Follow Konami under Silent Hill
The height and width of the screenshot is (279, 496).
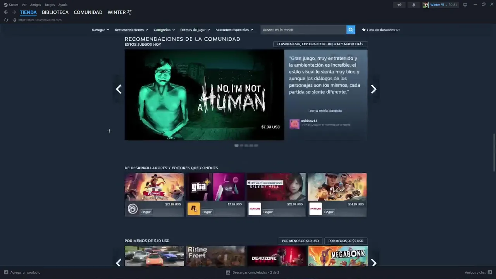pos(268,212)
